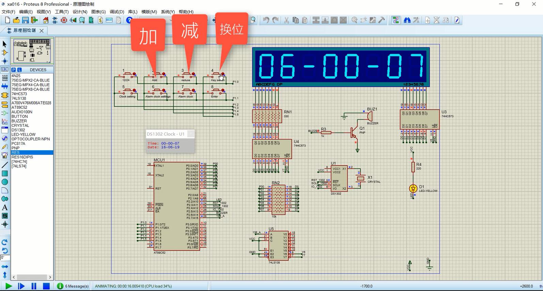Choose the Virtual Instruments meter icon
Image resolution: width=543 pixels, height=291 pixels.
(x=5, y=156)
